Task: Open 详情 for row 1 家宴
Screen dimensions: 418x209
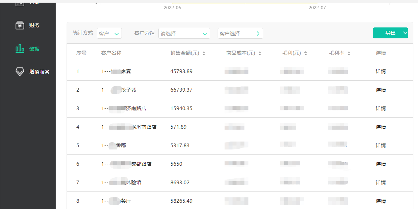Action: pyautogui.click(x=381, y=71)
